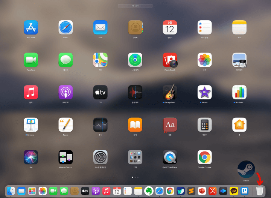This screenshot has width=271, height=198.
Task: Open the Photos app in Launchpad grid
Action: [205, 60]
